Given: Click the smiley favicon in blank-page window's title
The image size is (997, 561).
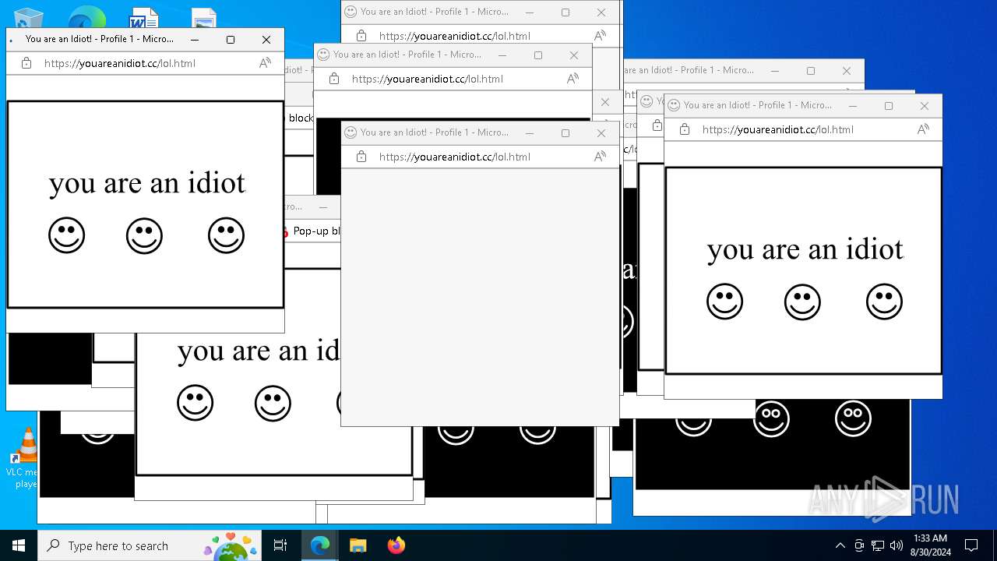Looking at the screenshot, I should point(351,132).
